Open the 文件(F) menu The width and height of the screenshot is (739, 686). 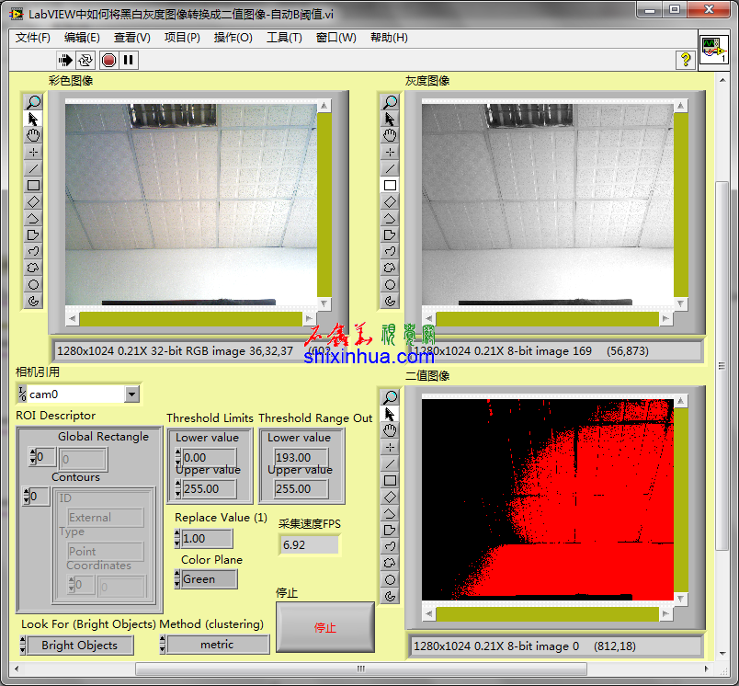(x=33, y=38)
